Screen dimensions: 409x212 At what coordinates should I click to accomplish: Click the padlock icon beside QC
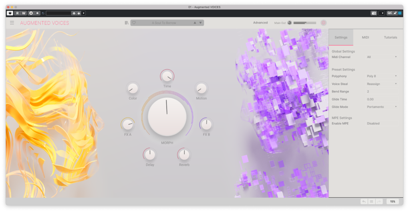(x=395, y=13)
